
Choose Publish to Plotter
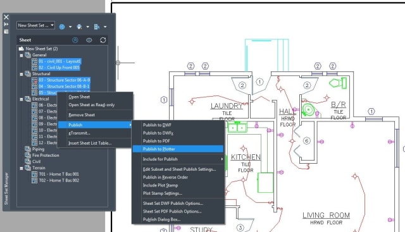178,149
